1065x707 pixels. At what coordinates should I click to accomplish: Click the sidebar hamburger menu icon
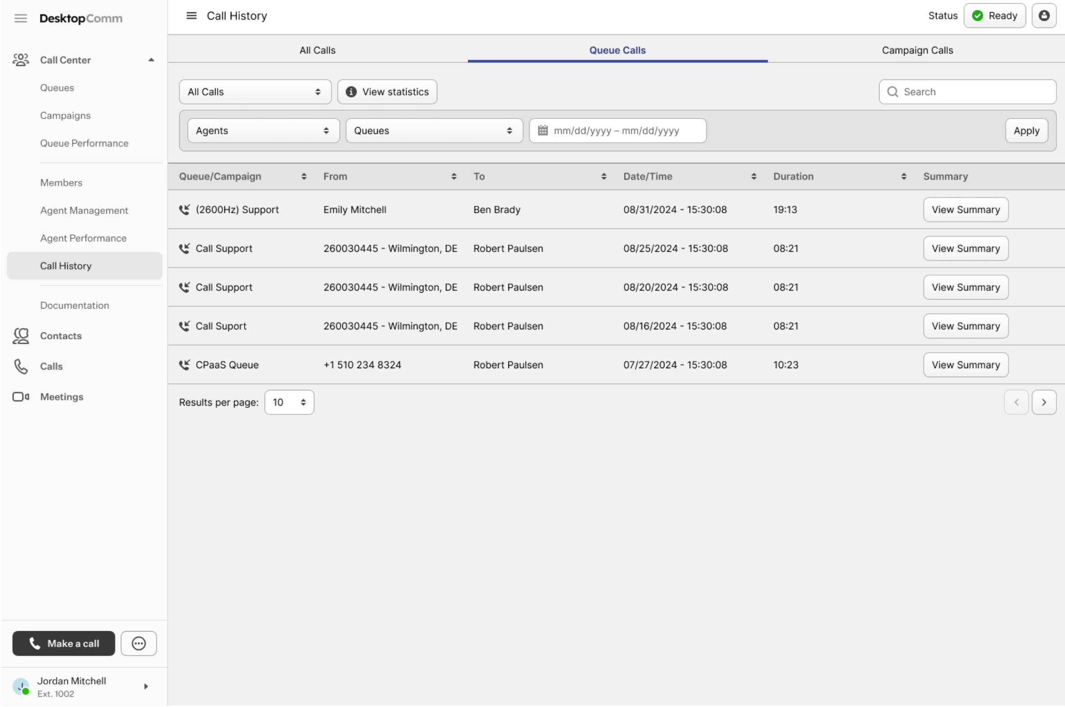pos(21,18)
